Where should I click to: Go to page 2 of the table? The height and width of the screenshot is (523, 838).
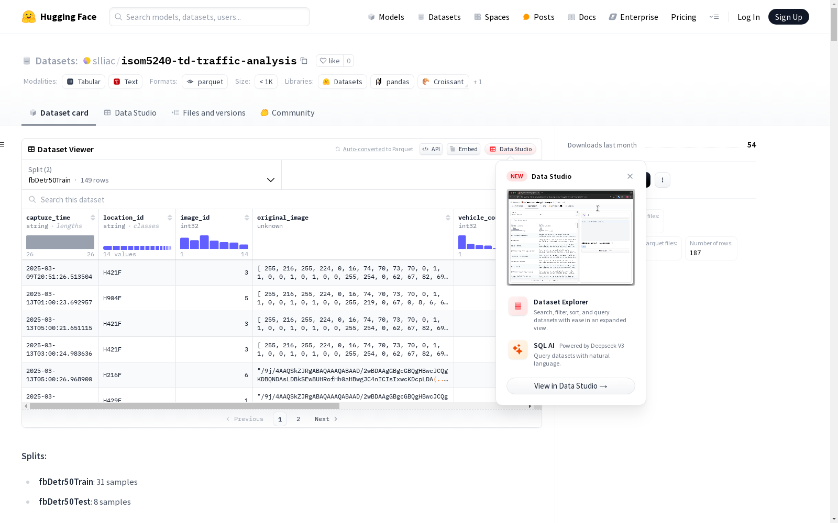pos(299,419)
